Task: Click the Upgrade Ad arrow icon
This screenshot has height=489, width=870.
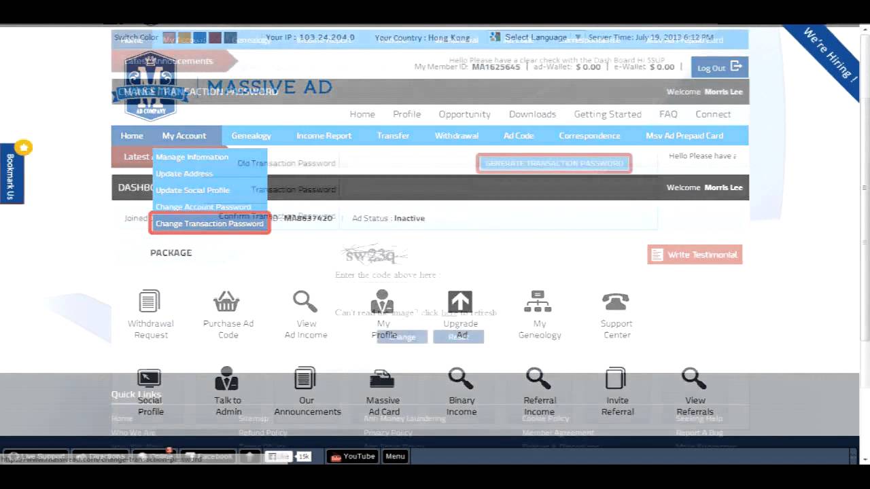Action: pos(460,301)
